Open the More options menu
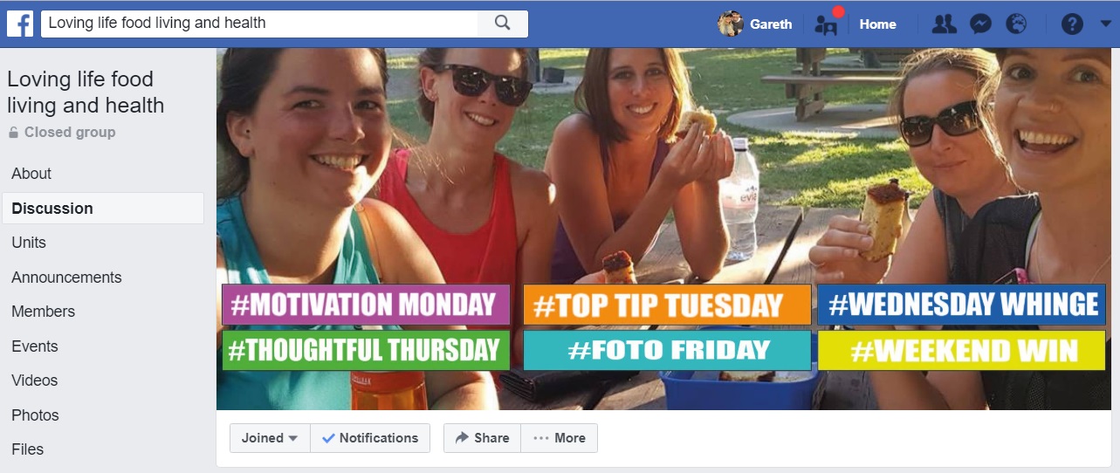Viewport: 1120px width, 473px height. pyautogui.click(x=560, y=438)
